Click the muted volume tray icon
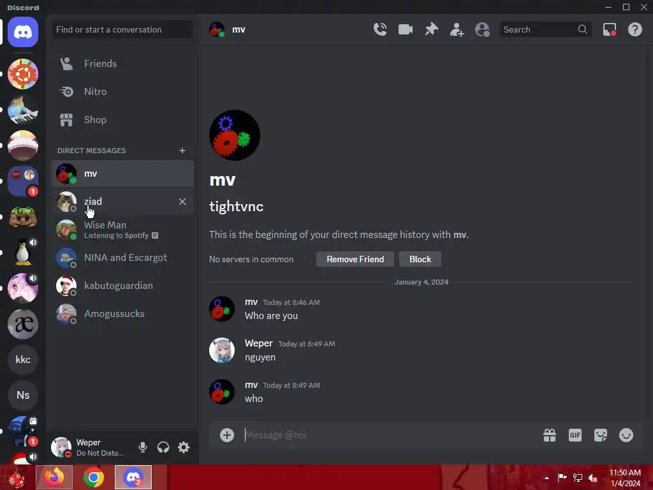653x490 pixels. coord(593,477)
